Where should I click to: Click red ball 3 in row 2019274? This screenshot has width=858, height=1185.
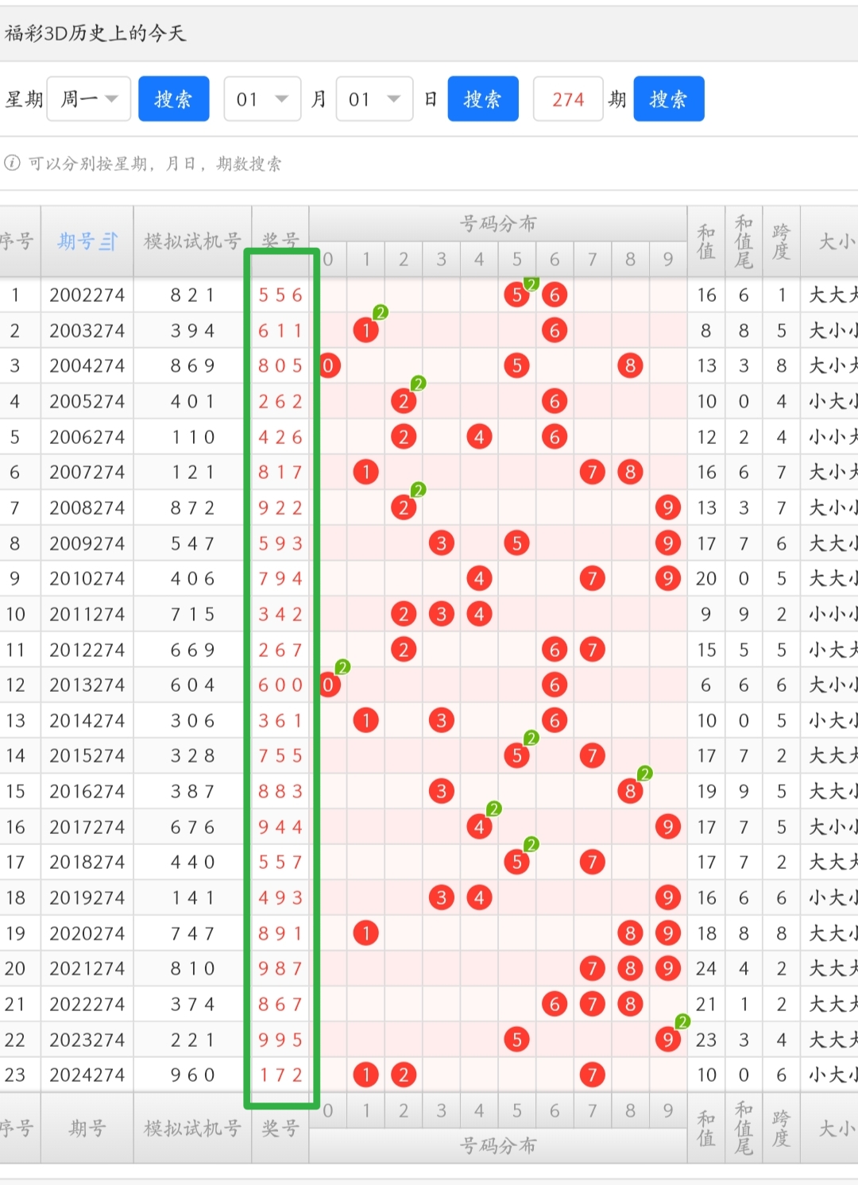coord(442,897)
